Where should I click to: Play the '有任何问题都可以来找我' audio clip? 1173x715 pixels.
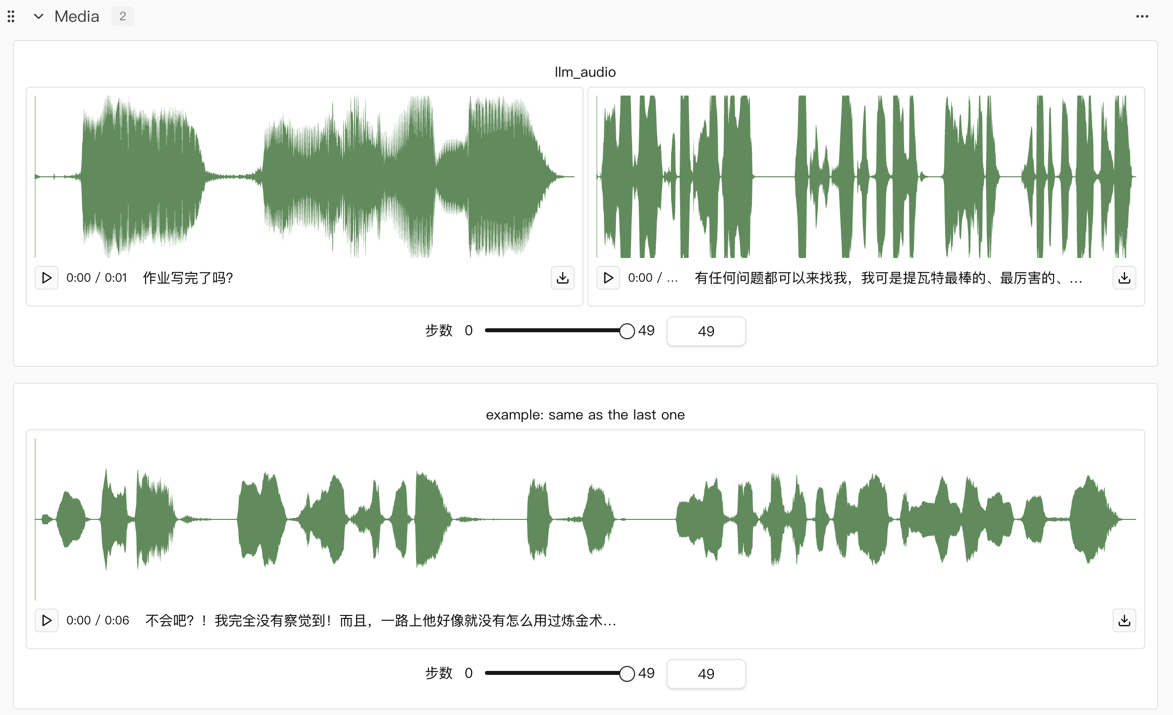608,278
